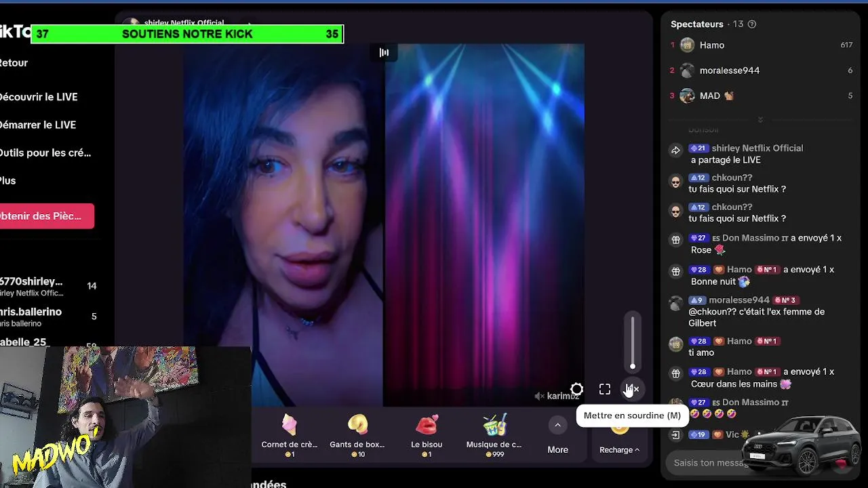
Task: Expand the top spectators ranking chevron
Action: click(760, 119)
